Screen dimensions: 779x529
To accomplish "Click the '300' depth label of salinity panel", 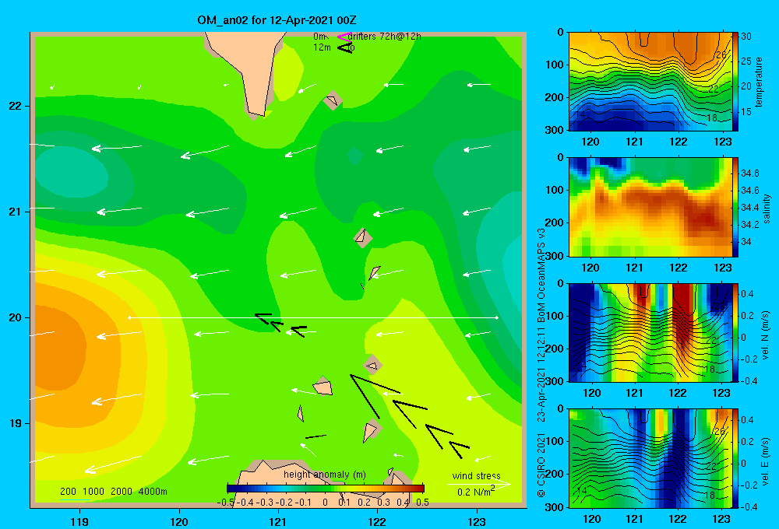I will tap(555, 256).
